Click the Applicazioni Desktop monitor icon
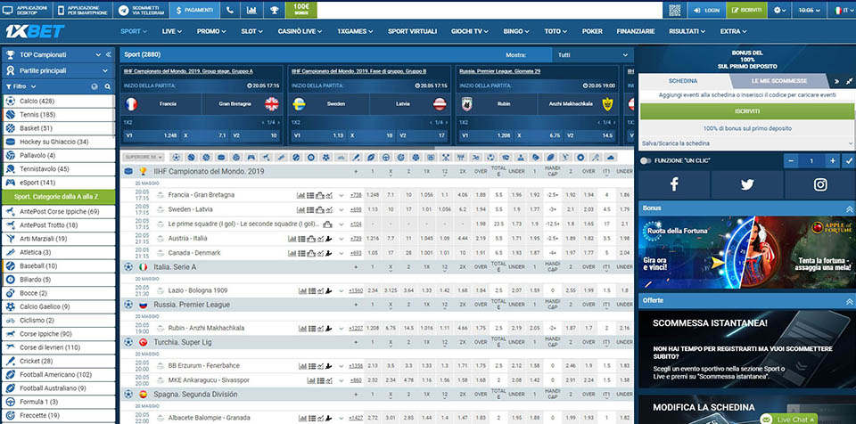 [8, 10]
